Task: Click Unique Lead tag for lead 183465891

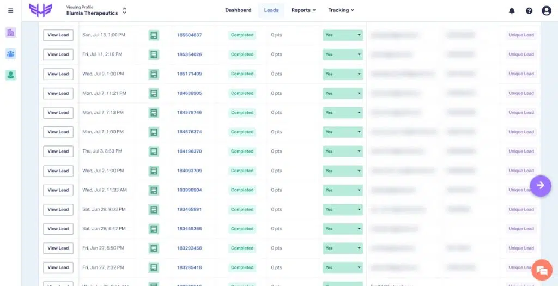Action: pyautogui.click(x=521, y=210)
